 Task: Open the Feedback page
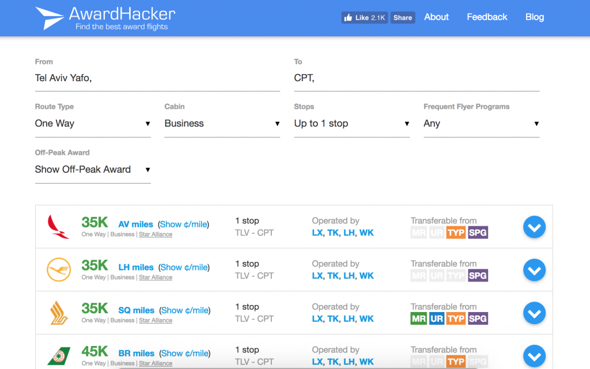point(487,17)
